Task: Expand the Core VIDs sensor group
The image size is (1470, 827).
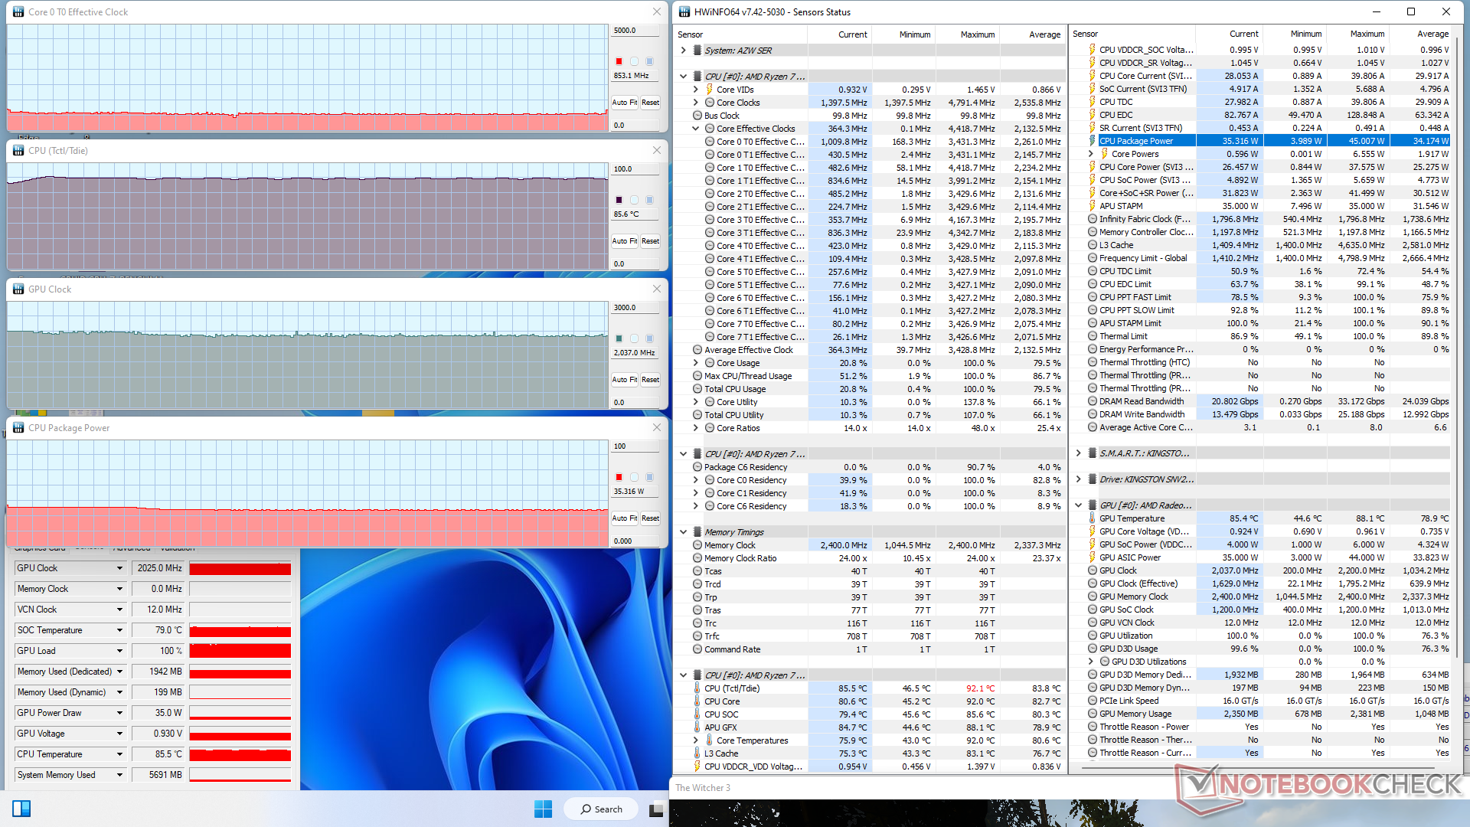Action: coord(696,90)
